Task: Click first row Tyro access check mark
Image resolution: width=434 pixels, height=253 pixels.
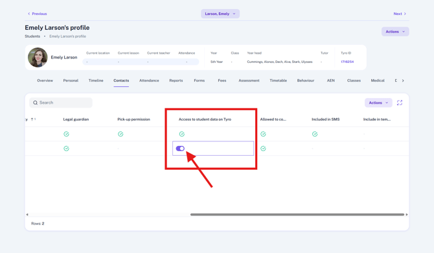Action: [x=182, y=134]
